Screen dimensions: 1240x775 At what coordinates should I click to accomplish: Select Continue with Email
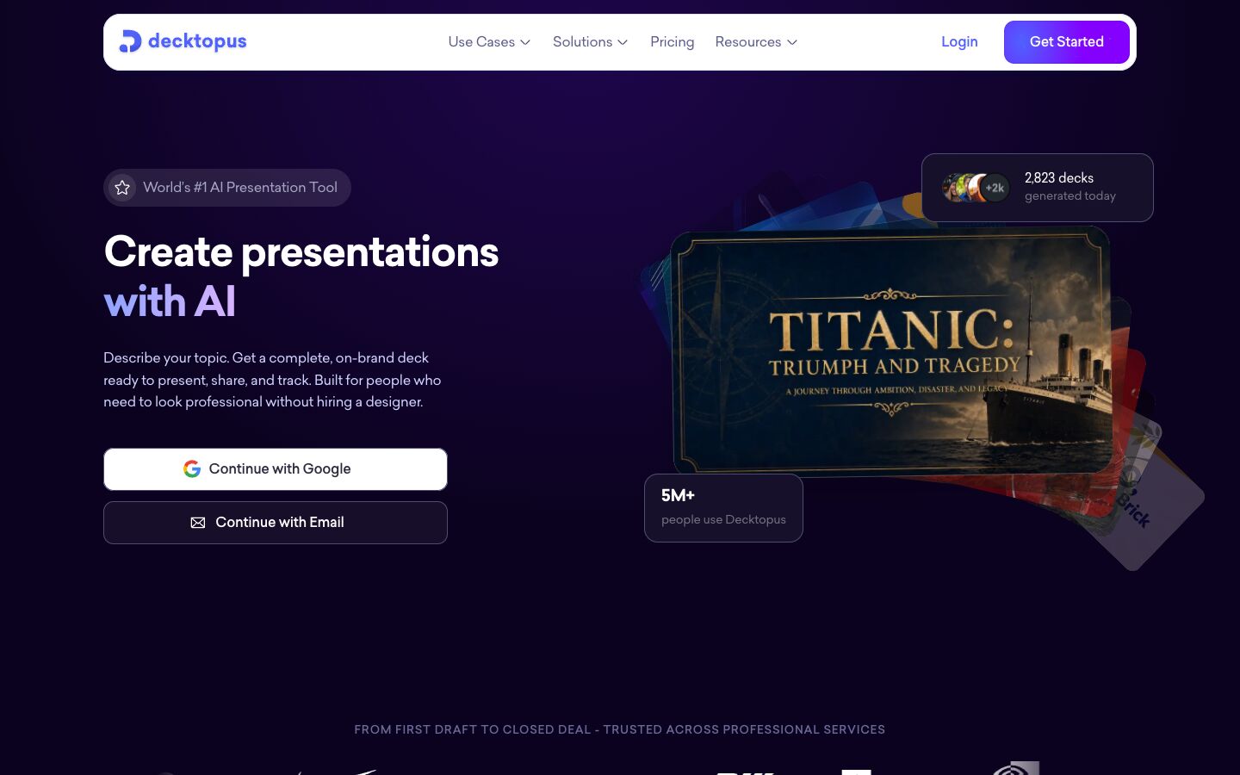click(276, 523)
